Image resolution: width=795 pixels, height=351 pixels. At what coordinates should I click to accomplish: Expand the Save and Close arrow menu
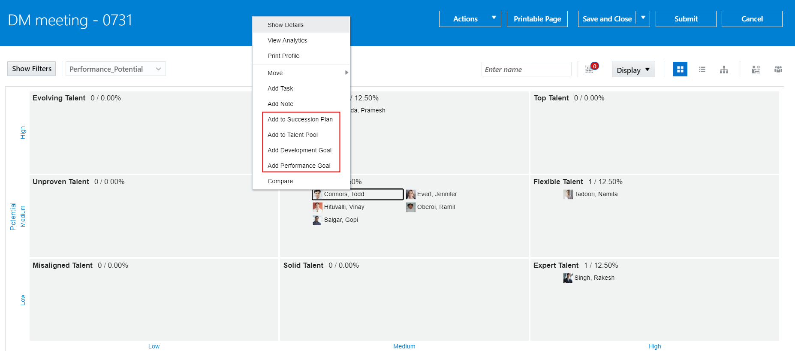click(x=643, y=19)
